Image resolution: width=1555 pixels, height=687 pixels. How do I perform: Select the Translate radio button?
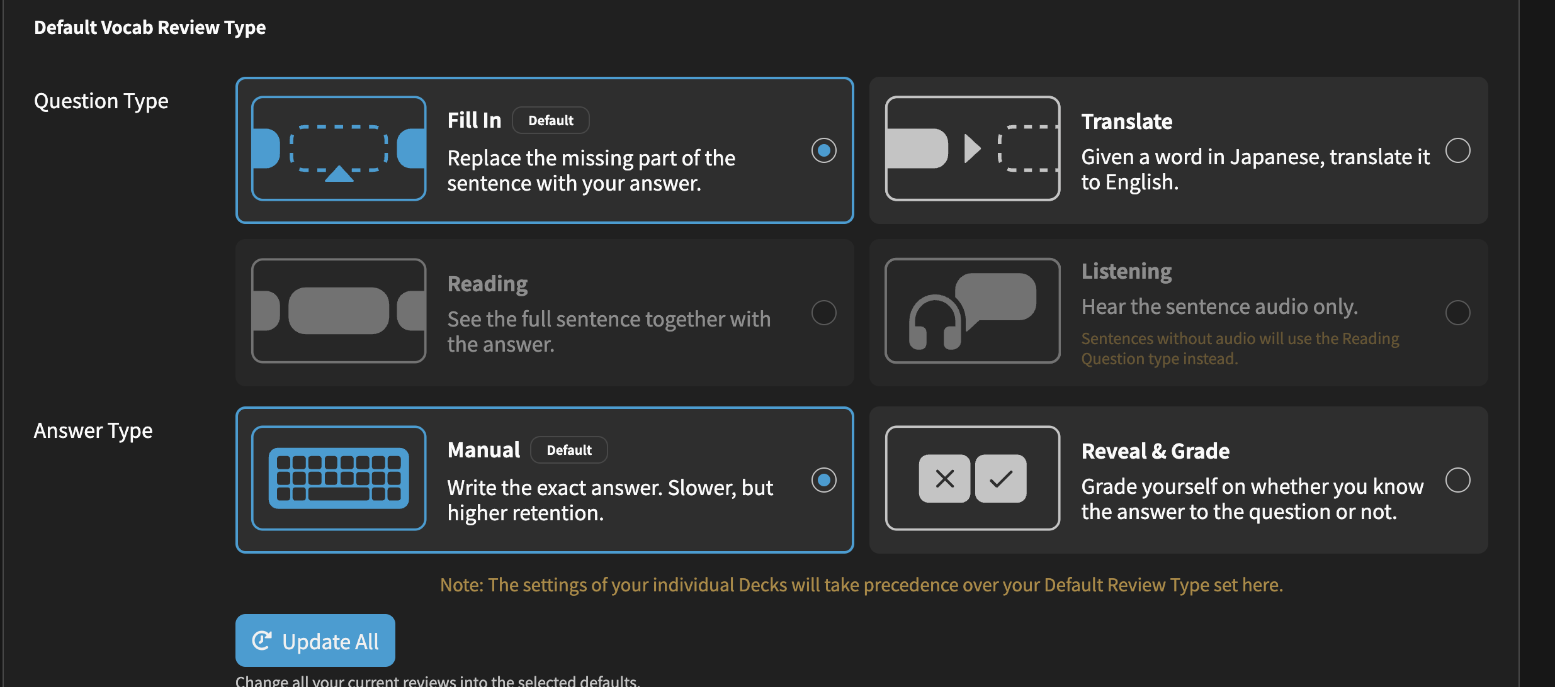click(x=1457, y=150)
